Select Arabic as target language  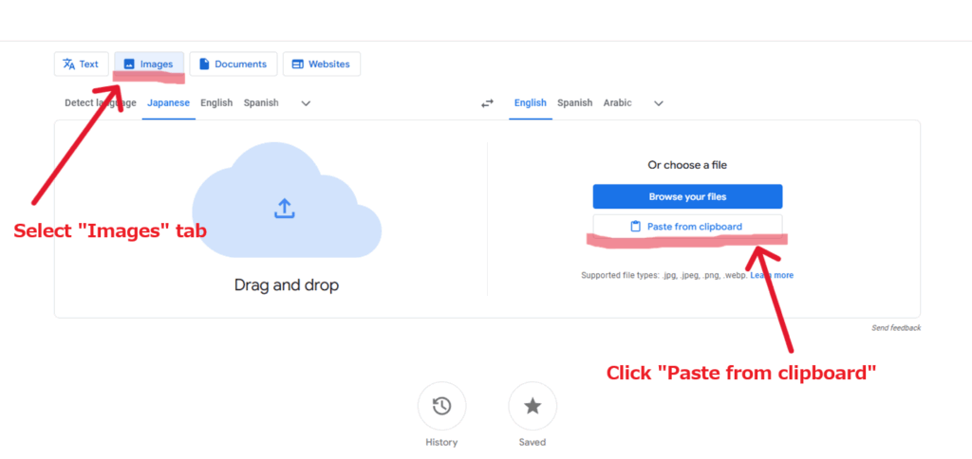tap(617, 102)
